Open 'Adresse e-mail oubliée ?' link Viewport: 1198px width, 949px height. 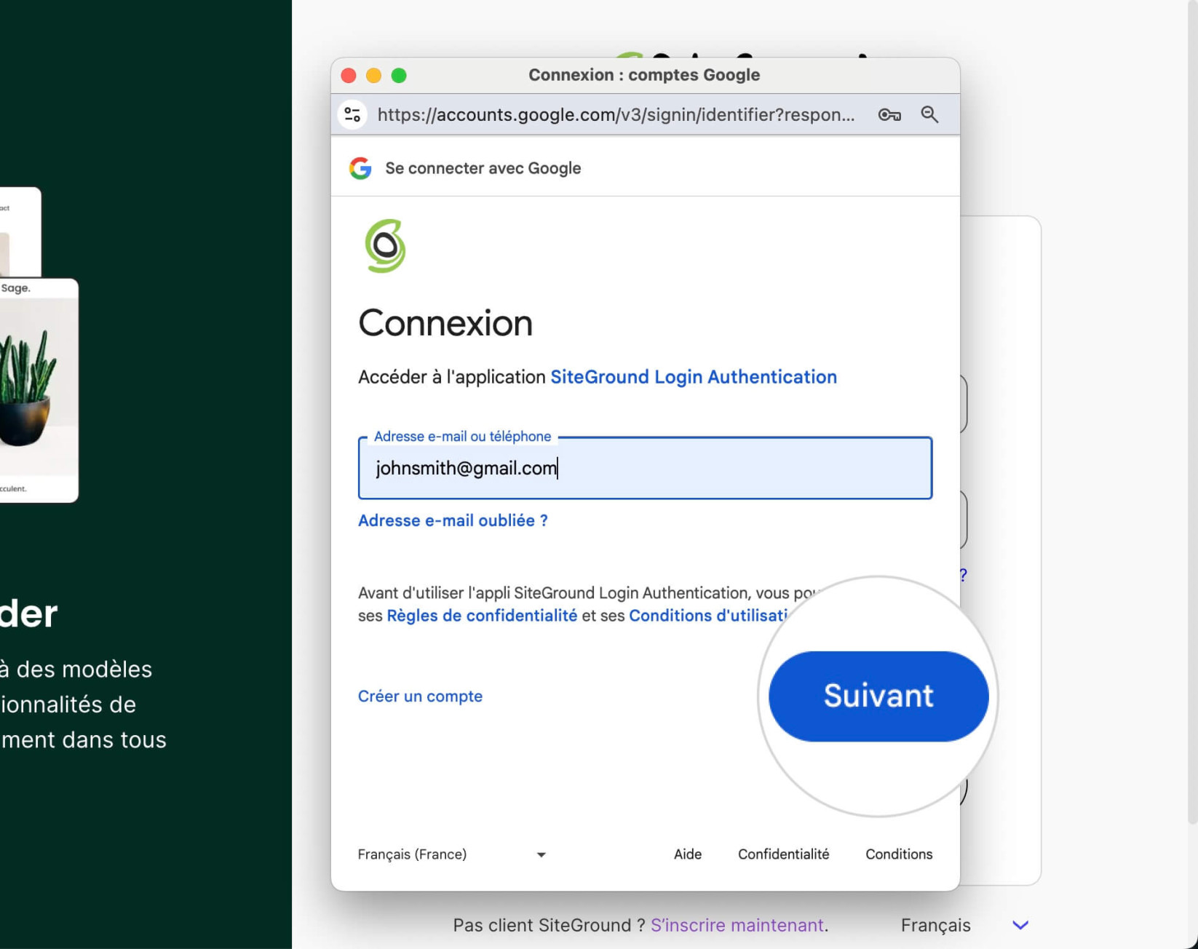(x=453, y=520)
